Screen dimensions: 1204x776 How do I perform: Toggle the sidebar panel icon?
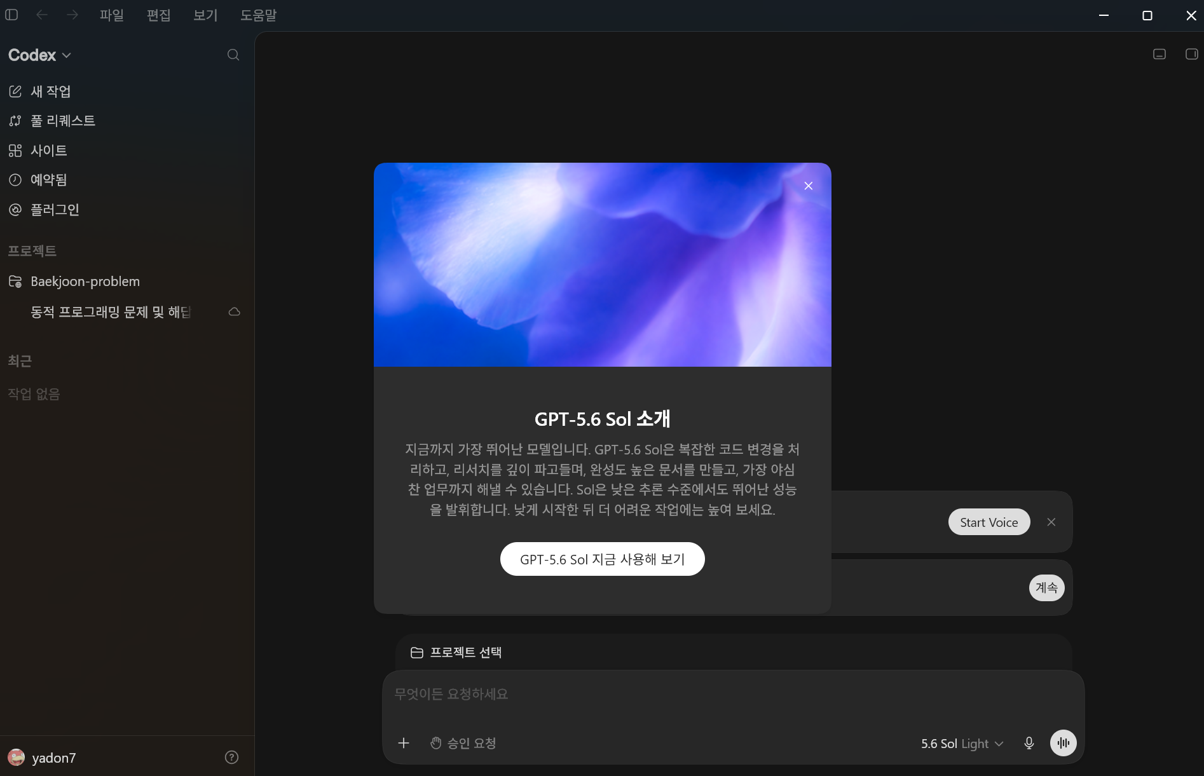pos(11,15)
